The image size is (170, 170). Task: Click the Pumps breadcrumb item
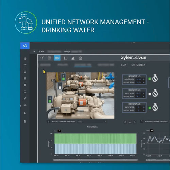pyautogui.click(x=67, y=51)
